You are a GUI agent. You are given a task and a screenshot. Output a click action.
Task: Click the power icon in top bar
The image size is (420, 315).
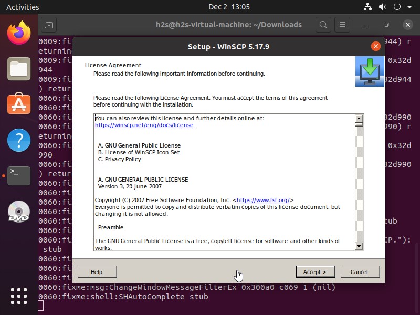click(397, 7)
